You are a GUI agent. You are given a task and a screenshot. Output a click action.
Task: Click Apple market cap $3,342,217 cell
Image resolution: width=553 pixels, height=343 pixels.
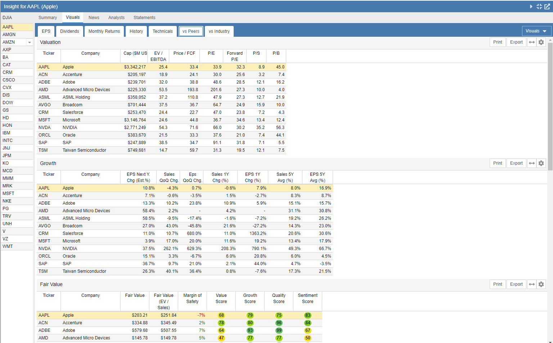tap(134, 67)
